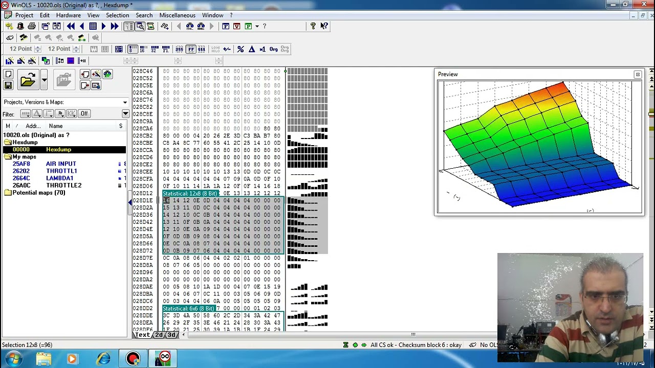Viewport: 655px width, 368px height.
Task: Click the blue F window icon
Action: click(x=226, y=26)
